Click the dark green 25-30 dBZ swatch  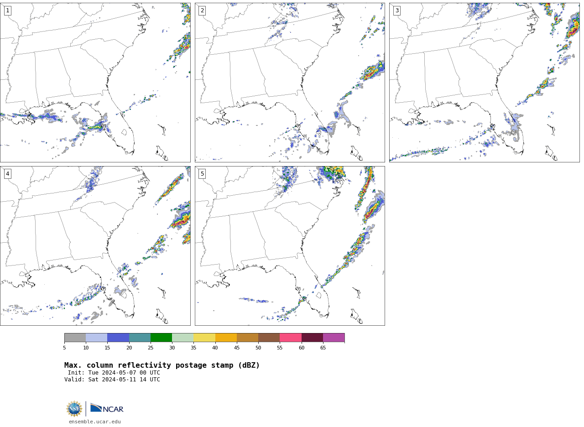tap(161, 338)
